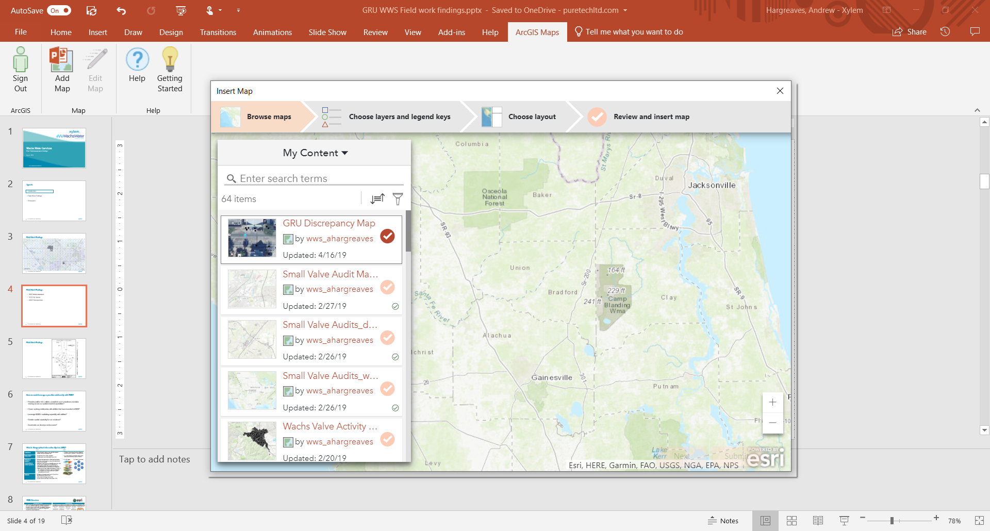Click the filter funnel icon
The width and height of the screenshot is (990, 531).
coord(398,198)
